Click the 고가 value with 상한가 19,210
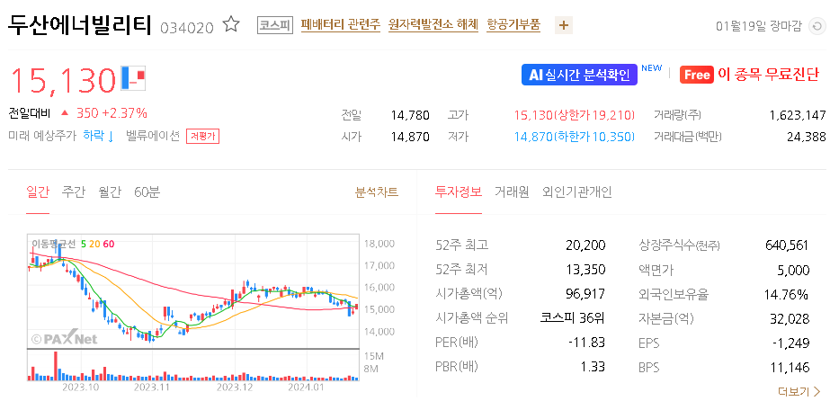Screen dimensions: 830x410 click(575, 115)
